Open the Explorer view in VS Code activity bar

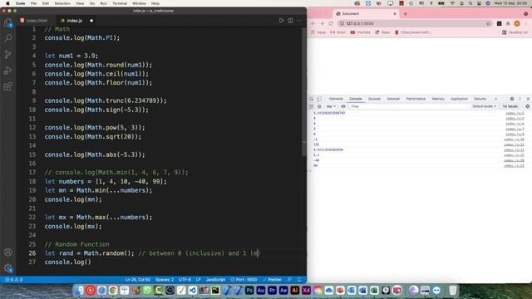[x=7, y=22]
